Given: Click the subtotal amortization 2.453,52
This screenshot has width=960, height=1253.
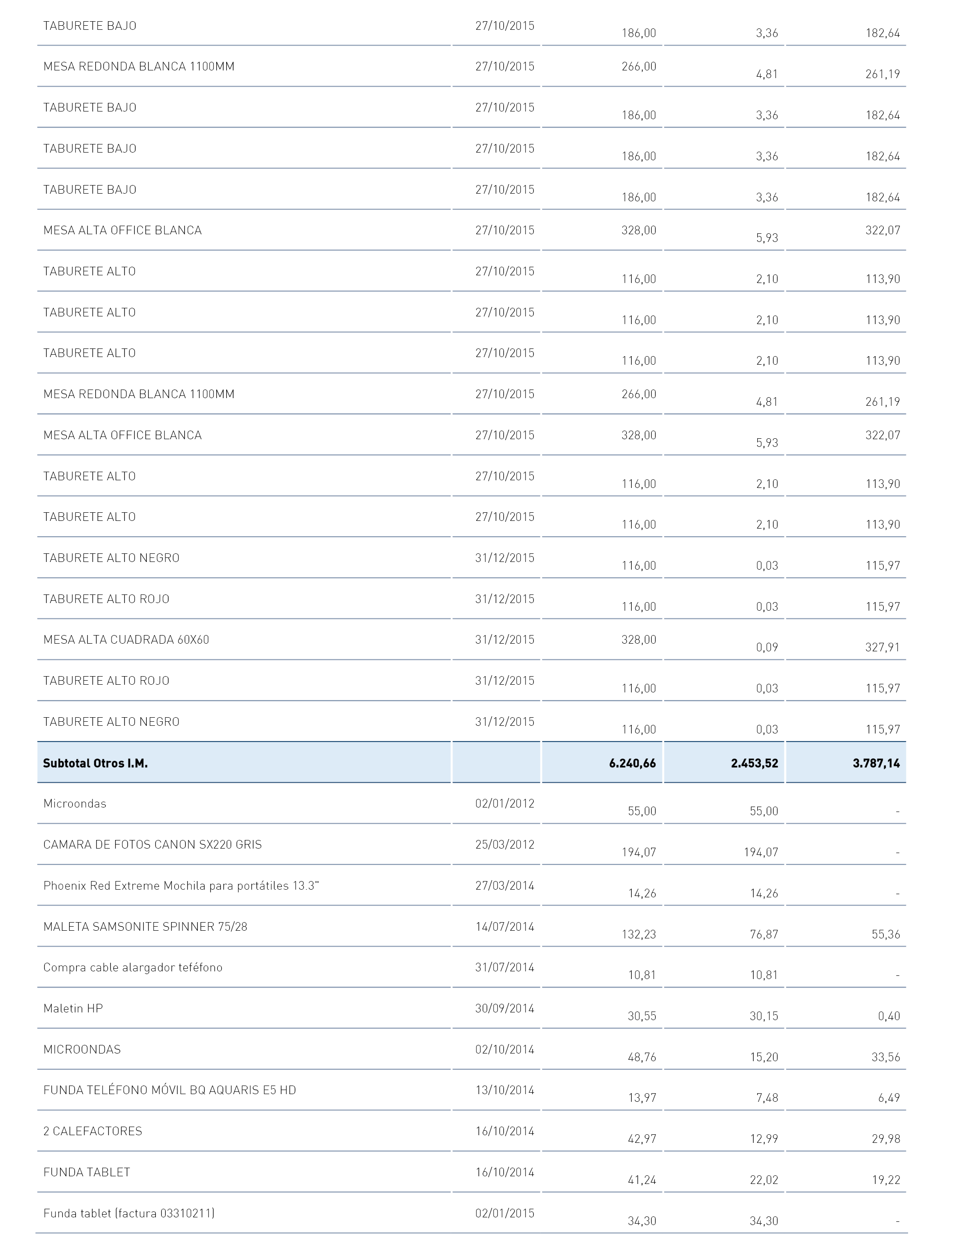Looking at the screenshot, I should 754,763.
